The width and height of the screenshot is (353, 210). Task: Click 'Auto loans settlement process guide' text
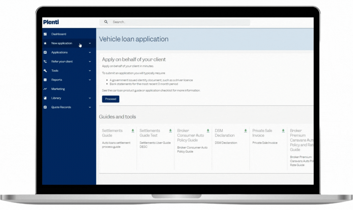click(x=116, y=145)
